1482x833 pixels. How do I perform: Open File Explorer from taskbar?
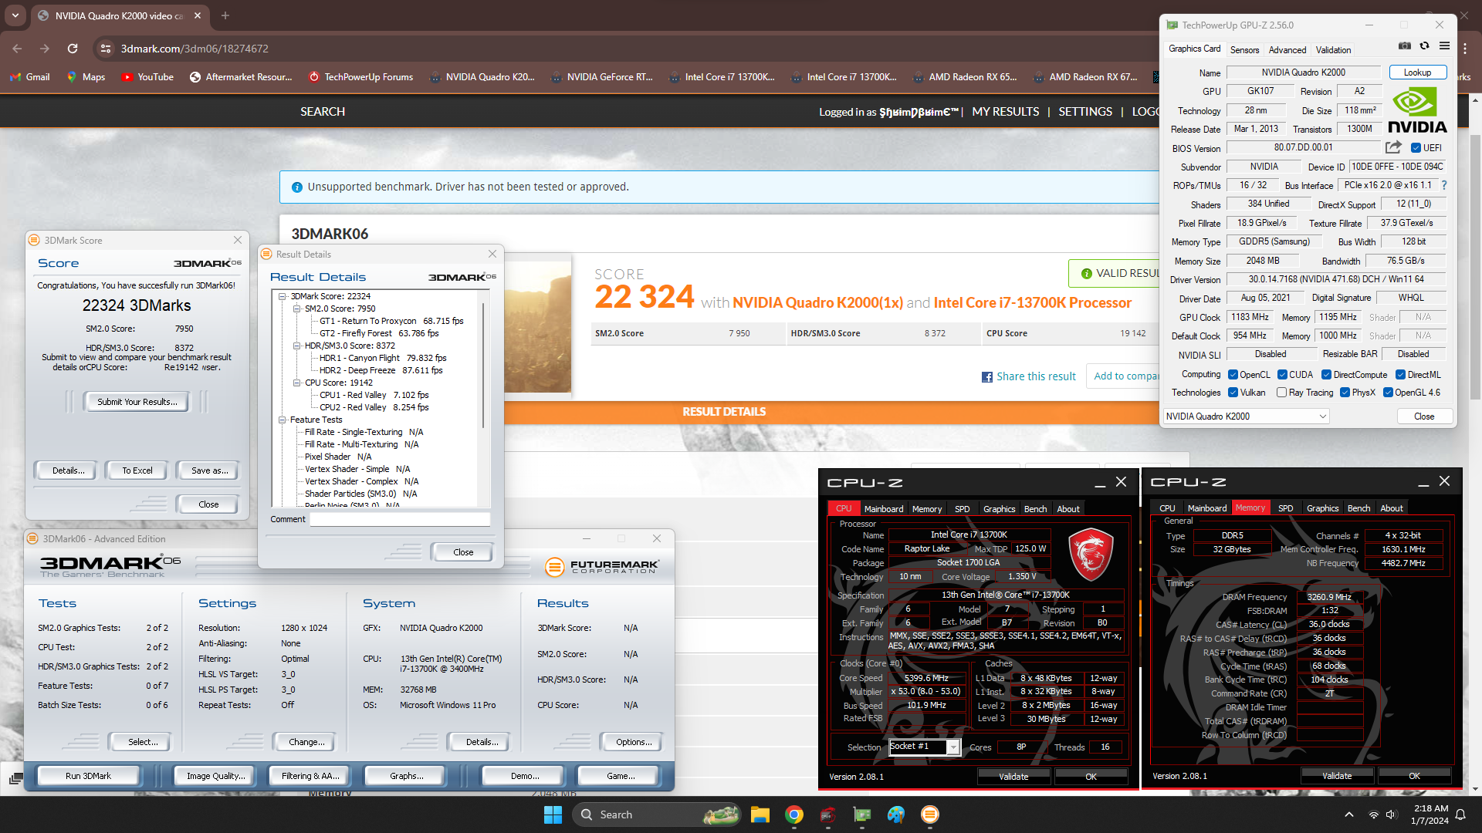pyautogui.click(x=760, y=814)
